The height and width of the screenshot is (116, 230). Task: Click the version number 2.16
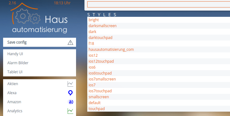pyautogui.click(x=12, y=3)
